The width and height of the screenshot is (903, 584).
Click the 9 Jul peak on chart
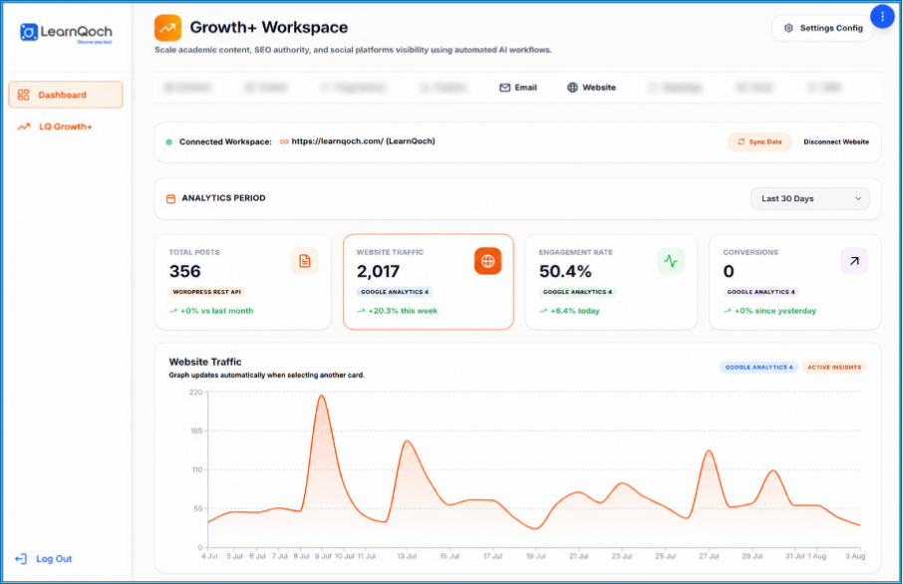(x=322, y=396)
